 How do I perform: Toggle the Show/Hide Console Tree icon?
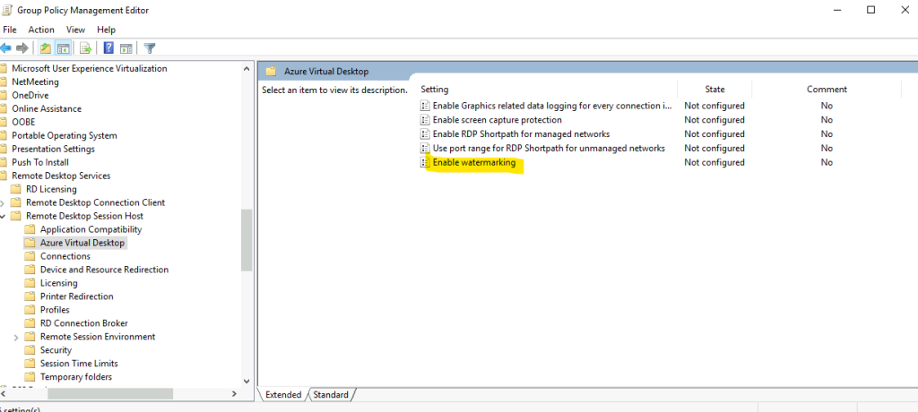coord(64,48)
